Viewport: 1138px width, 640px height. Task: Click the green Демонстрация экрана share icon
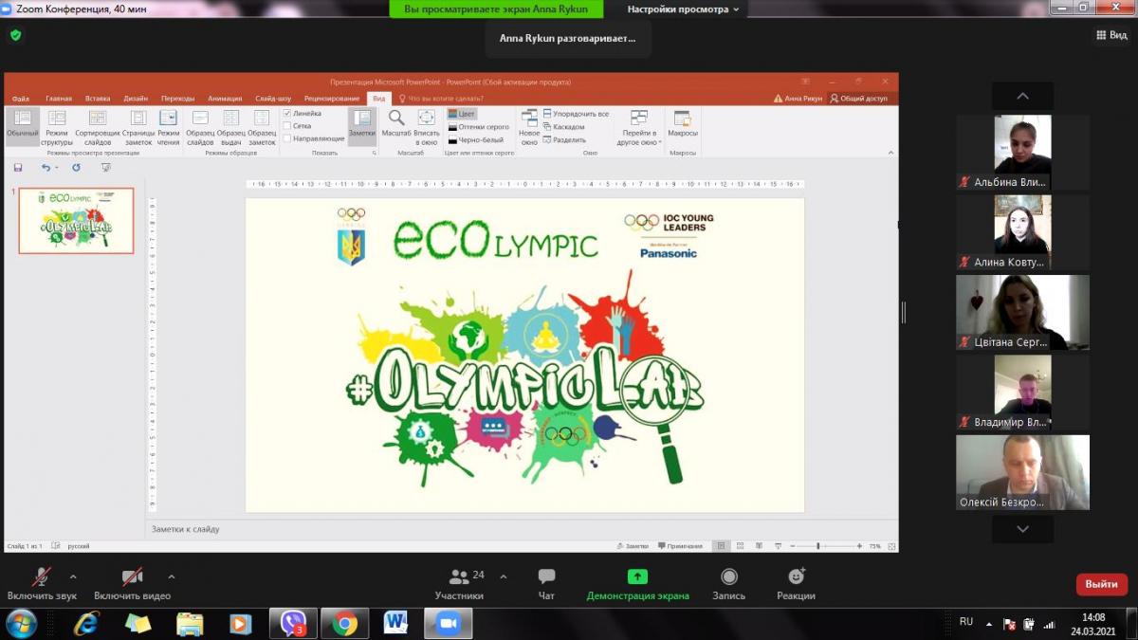click(x=637, y=577)
